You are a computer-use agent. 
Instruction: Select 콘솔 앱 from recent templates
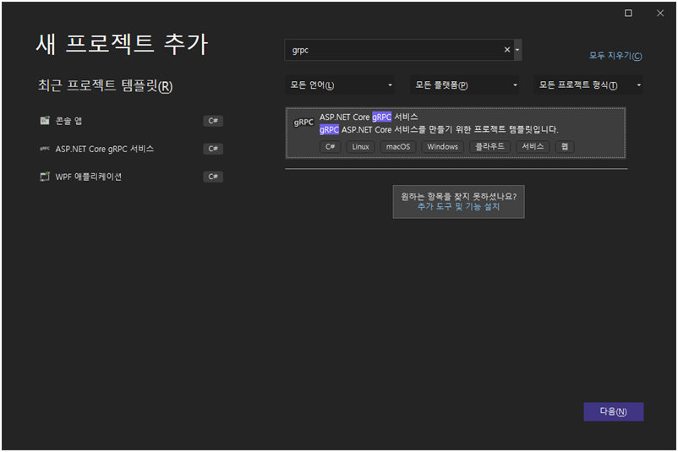(130, 121)
